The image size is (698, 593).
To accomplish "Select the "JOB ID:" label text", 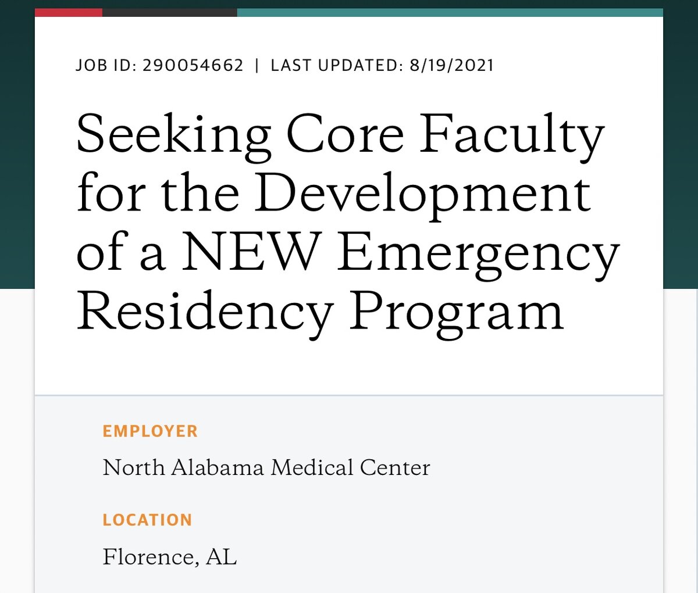I will tap(106, 65).
